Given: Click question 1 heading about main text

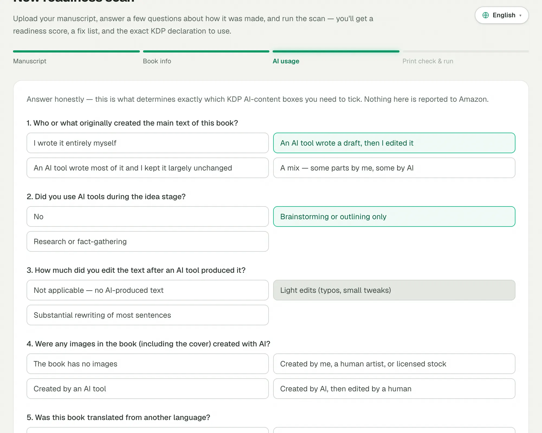Looking at the screenshot, I should (x=132, y=123).
